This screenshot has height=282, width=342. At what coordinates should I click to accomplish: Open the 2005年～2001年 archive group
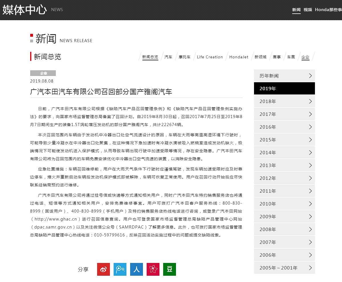(x=284, y=268)
